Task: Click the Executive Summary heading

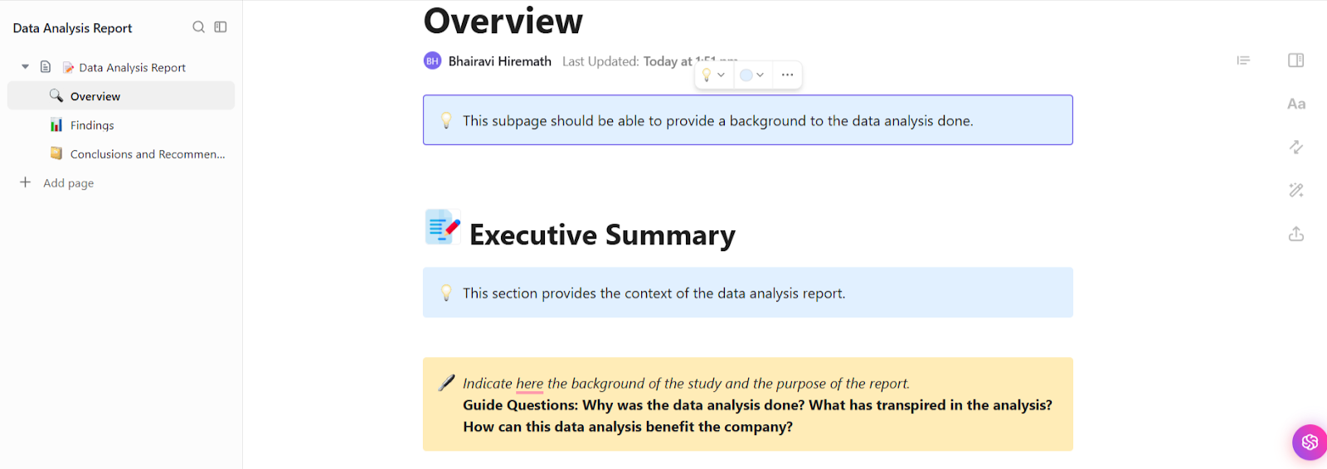Action: coord(602,235)
